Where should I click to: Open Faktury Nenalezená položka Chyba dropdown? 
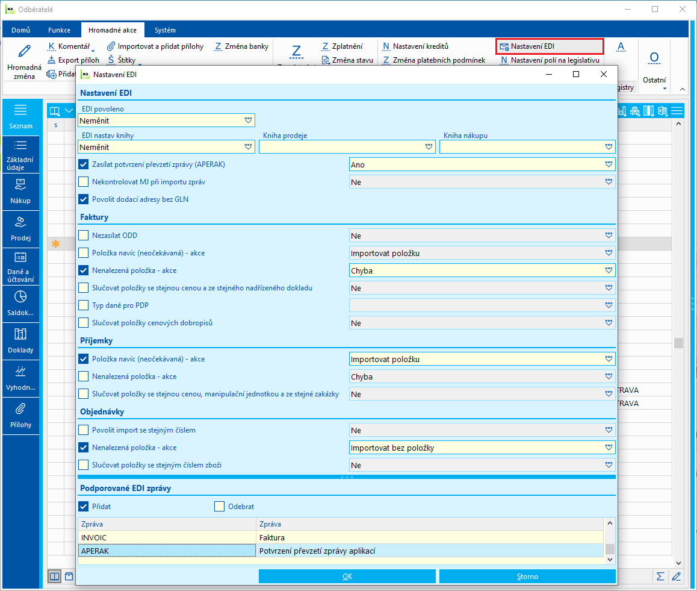(609, 270)
